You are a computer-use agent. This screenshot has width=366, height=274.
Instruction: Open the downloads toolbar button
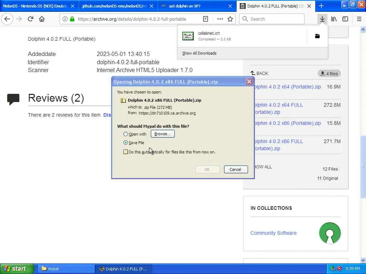click(x=322, y=19)
